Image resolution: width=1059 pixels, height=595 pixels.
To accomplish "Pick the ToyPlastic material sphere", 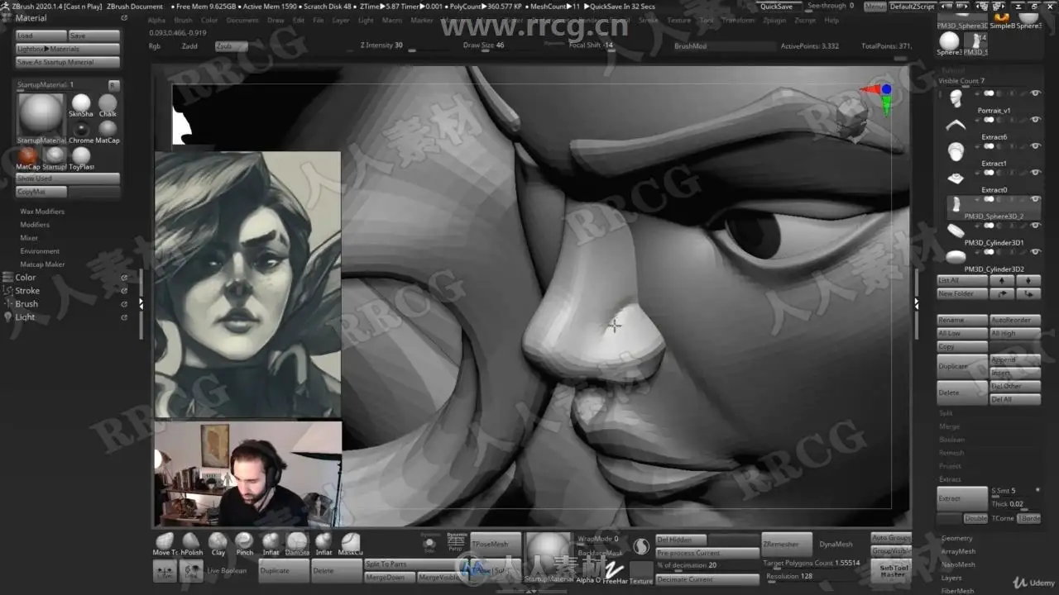I will coord(81,159).
